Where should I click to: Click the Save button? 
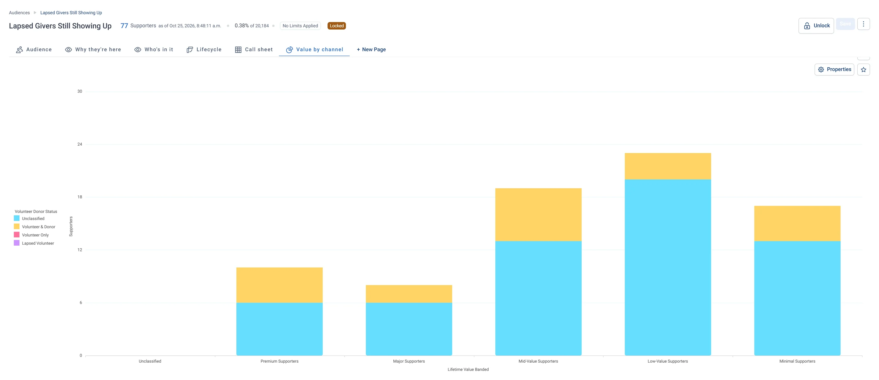point(845,24)
